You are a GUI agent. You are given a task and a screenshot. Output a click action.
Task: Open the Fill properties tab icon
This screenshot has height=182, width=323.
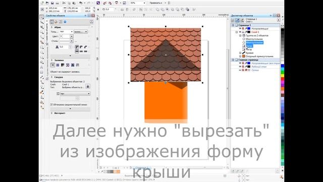pos(56,22)
